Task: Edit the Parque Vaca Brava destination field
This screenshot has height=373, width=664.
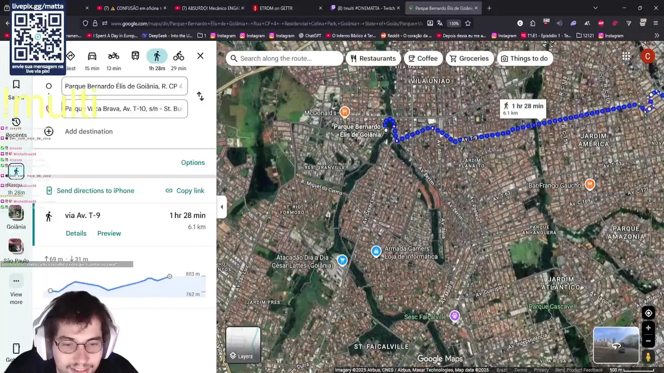Action: tap(125, 109)
